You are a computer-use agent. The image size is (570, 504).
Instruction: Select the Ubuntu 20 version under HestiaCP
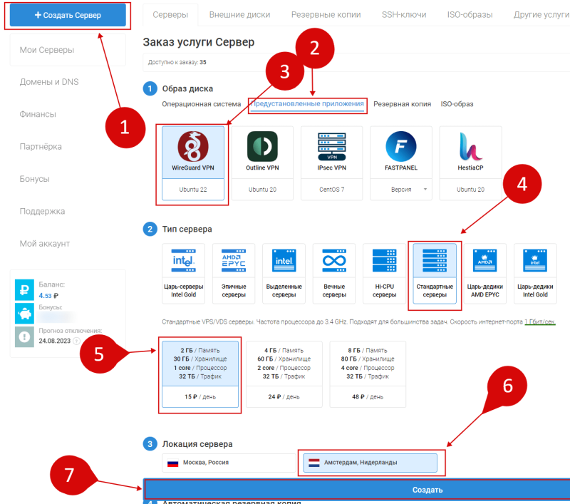470,190
